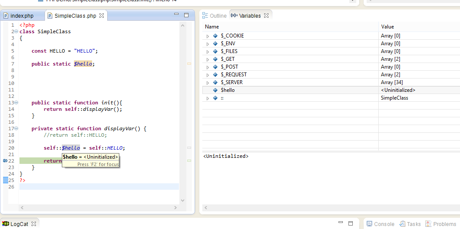Toggle fold for the displayVar() function
This screenshot has width=460, height=229.
16,129
